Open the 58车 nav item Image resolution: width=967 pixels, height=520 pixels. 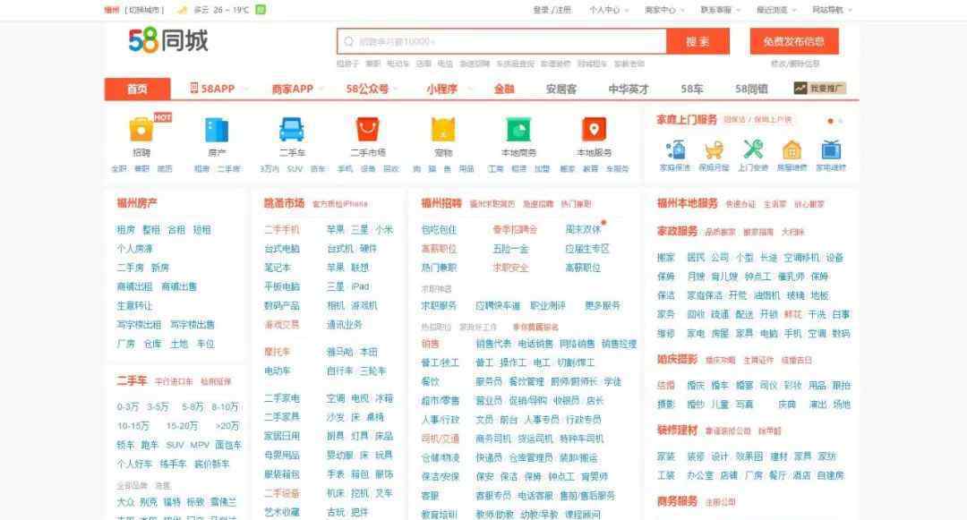[x=691, y=89]
